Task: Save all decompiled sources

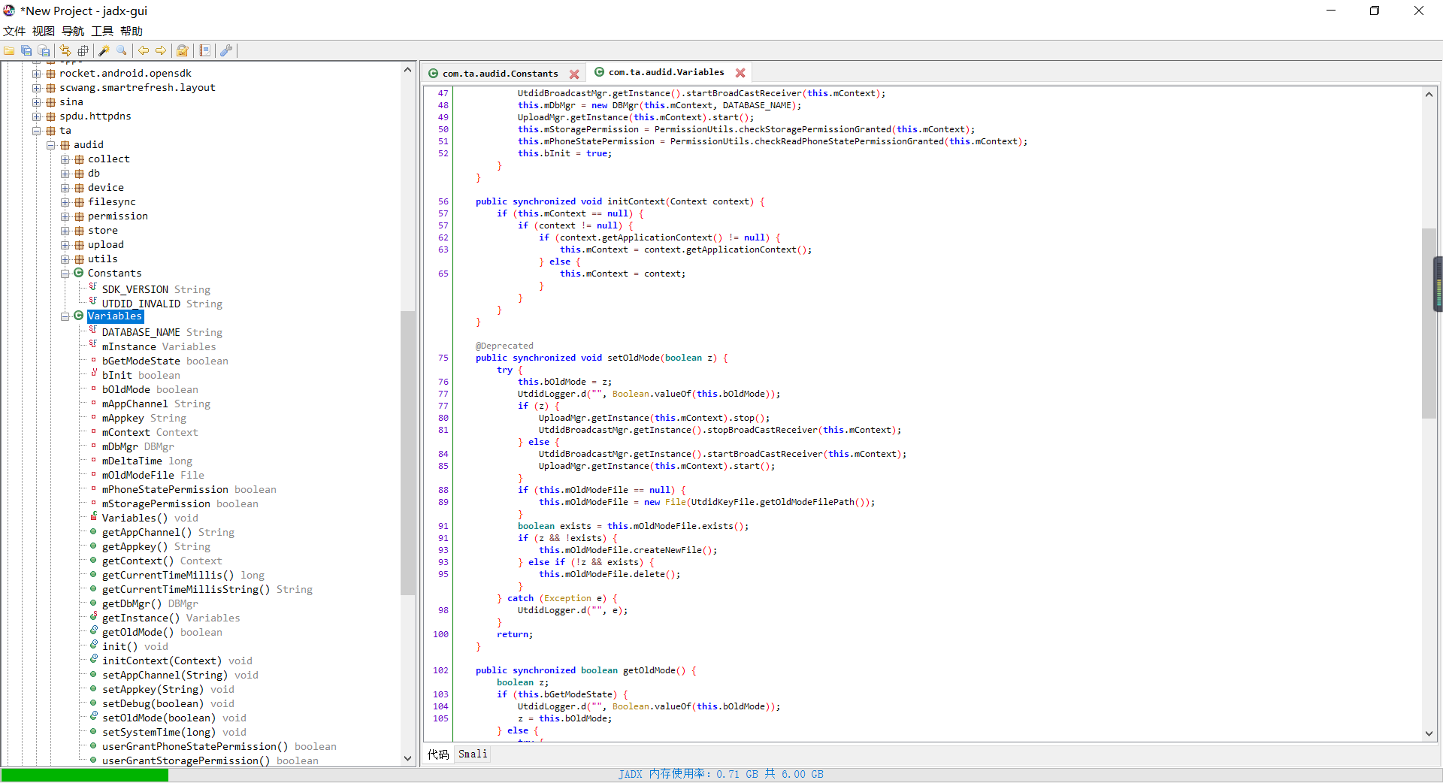Action: click(26, 50)
